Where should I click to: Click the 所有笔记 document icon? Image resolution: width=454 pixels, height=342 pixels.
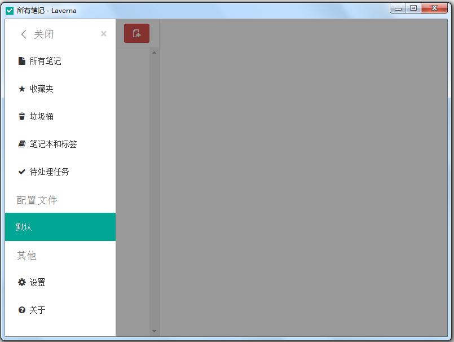22,61
